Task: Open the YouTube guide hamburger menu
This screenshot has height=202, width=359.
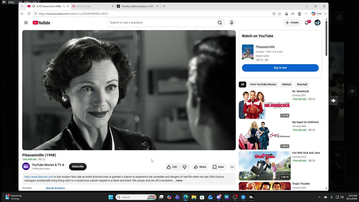Action: (x=26, y=23)
